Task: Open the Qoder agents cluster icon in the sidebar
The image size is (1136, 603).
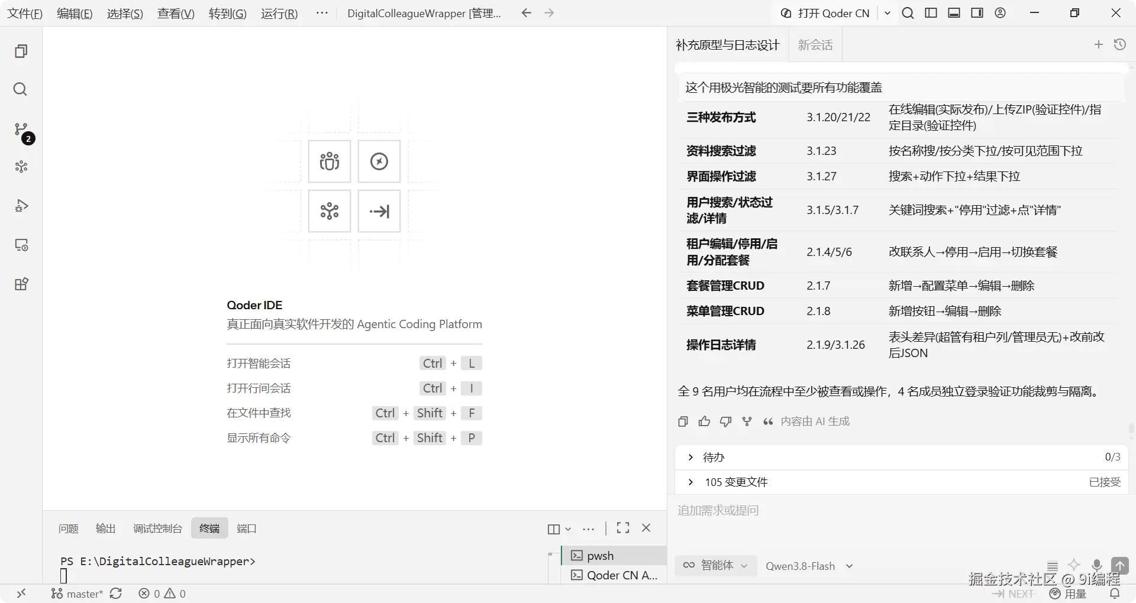Action: click(21, 167)
